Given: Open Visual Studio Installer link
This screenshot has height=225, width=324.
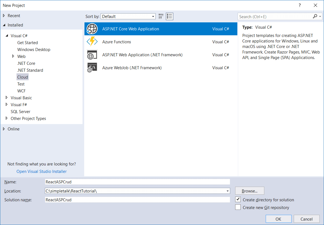Looking at the screenshot, I should (42, 171).
